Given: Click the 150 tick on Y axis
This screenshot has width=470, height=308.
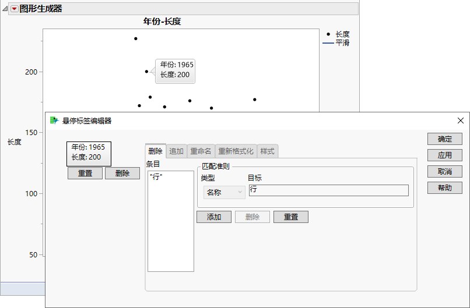Looking at the screenshot, I should pos(31,133).
